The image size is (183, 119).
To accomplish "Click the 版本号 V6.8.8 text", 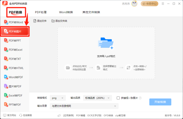I will tap(172, 116).
